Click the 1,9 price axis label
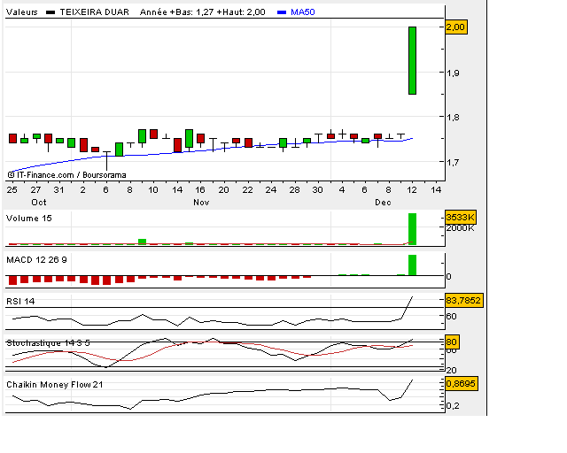The image size is (567, 453). [453, 73]
